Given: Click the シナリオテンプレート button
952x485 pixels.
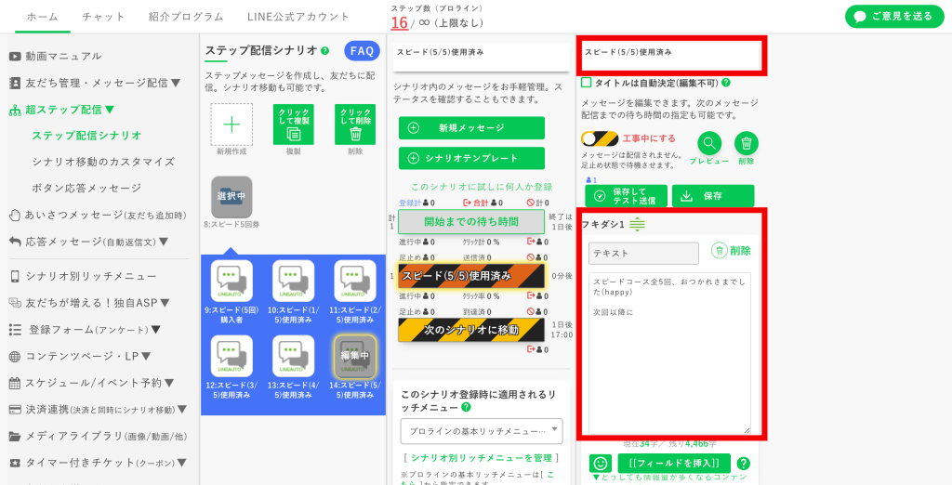Looking at the screenshot, I should [471, 159].
